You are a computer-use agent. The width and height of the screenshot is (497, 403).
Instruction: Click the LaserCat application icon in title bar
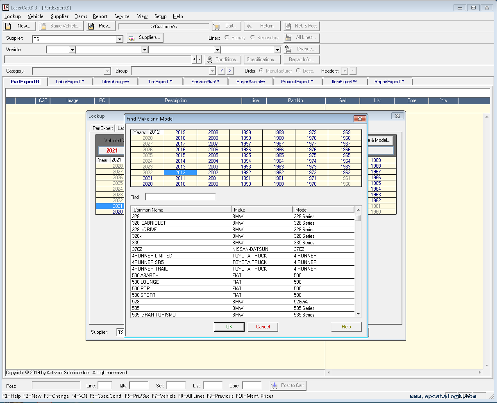[x=6, y=7]
